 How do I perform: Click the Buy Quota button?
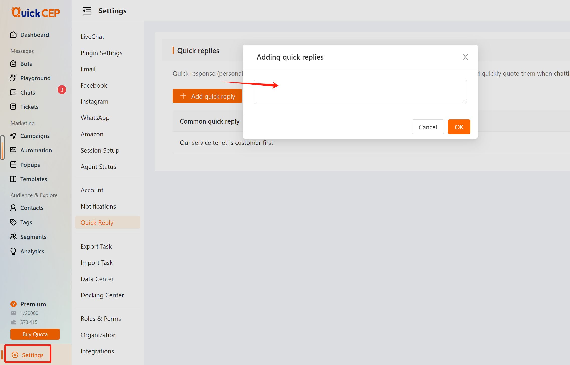click(x=35, y=334)
